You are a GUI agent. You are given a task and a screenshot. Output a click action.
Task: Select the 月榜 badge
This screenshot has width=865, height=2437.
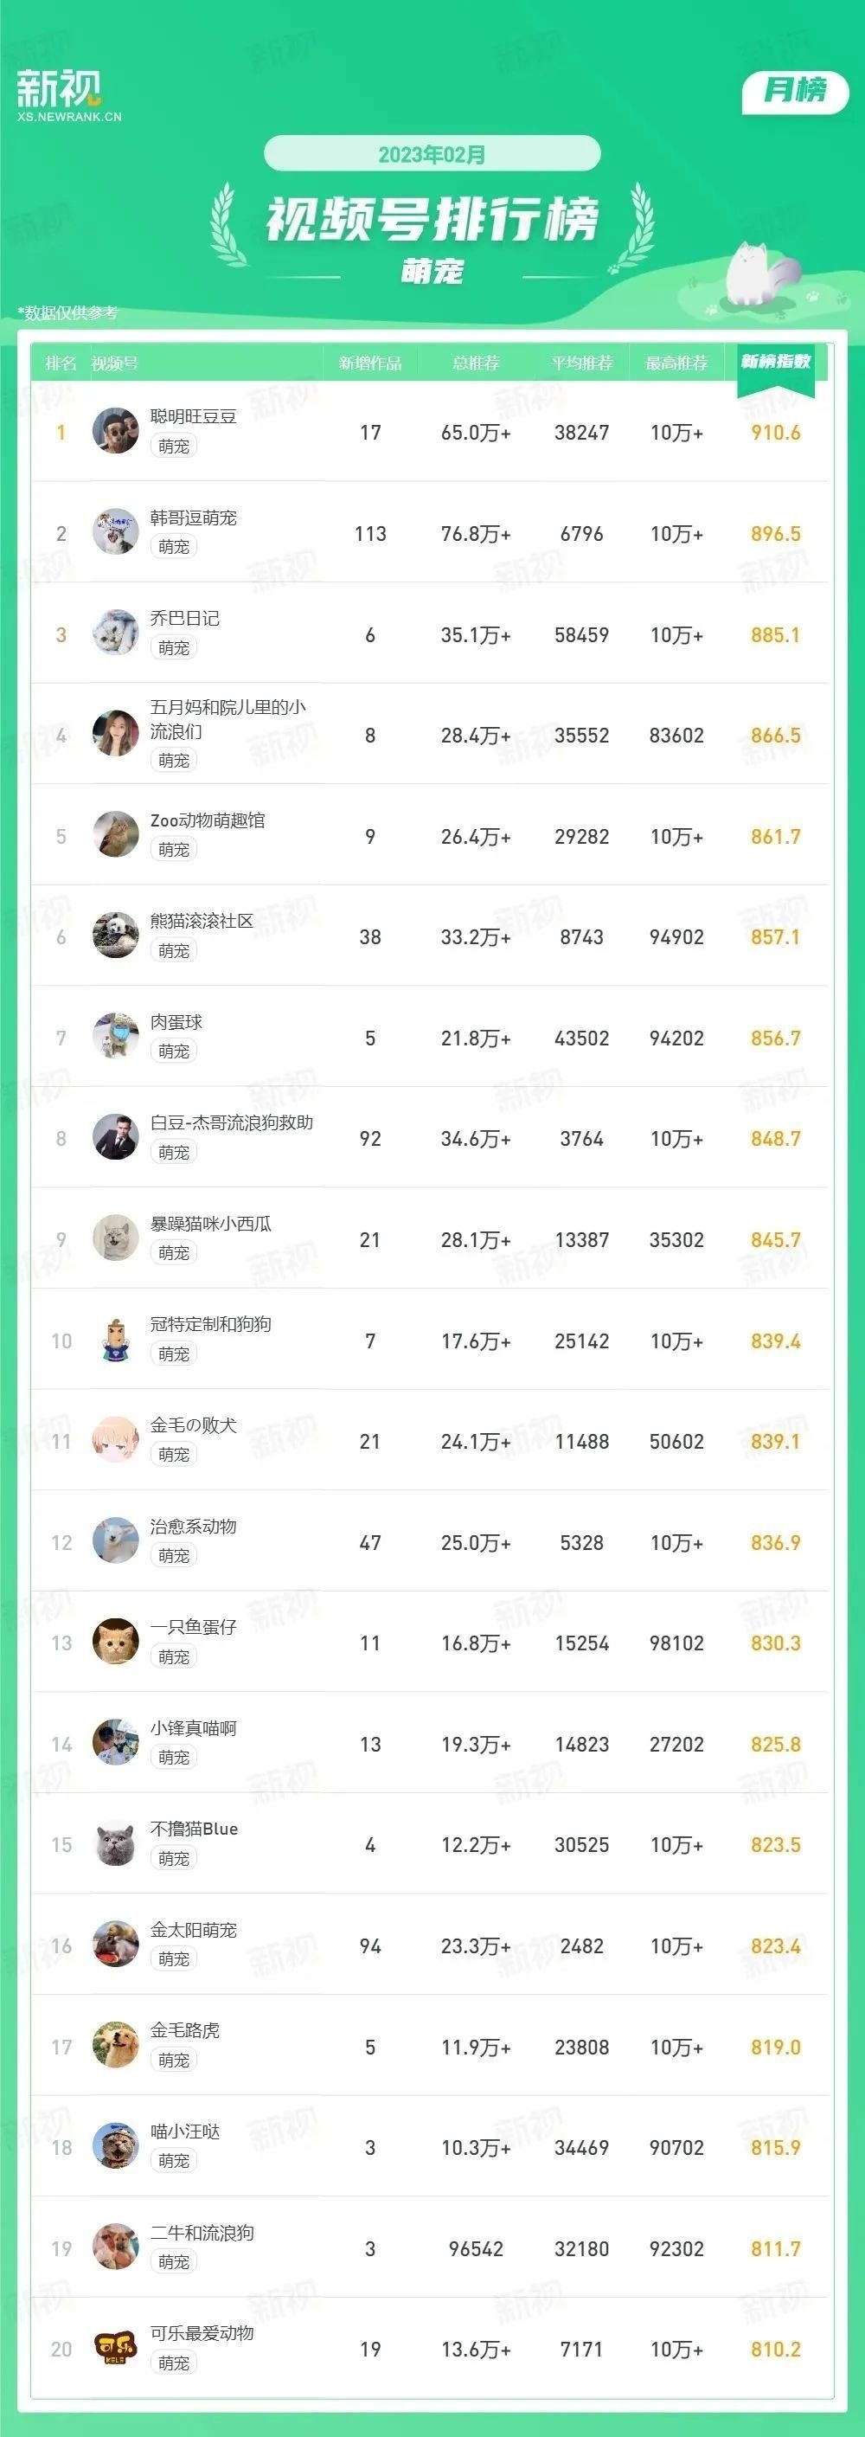[x=795, y=91]
